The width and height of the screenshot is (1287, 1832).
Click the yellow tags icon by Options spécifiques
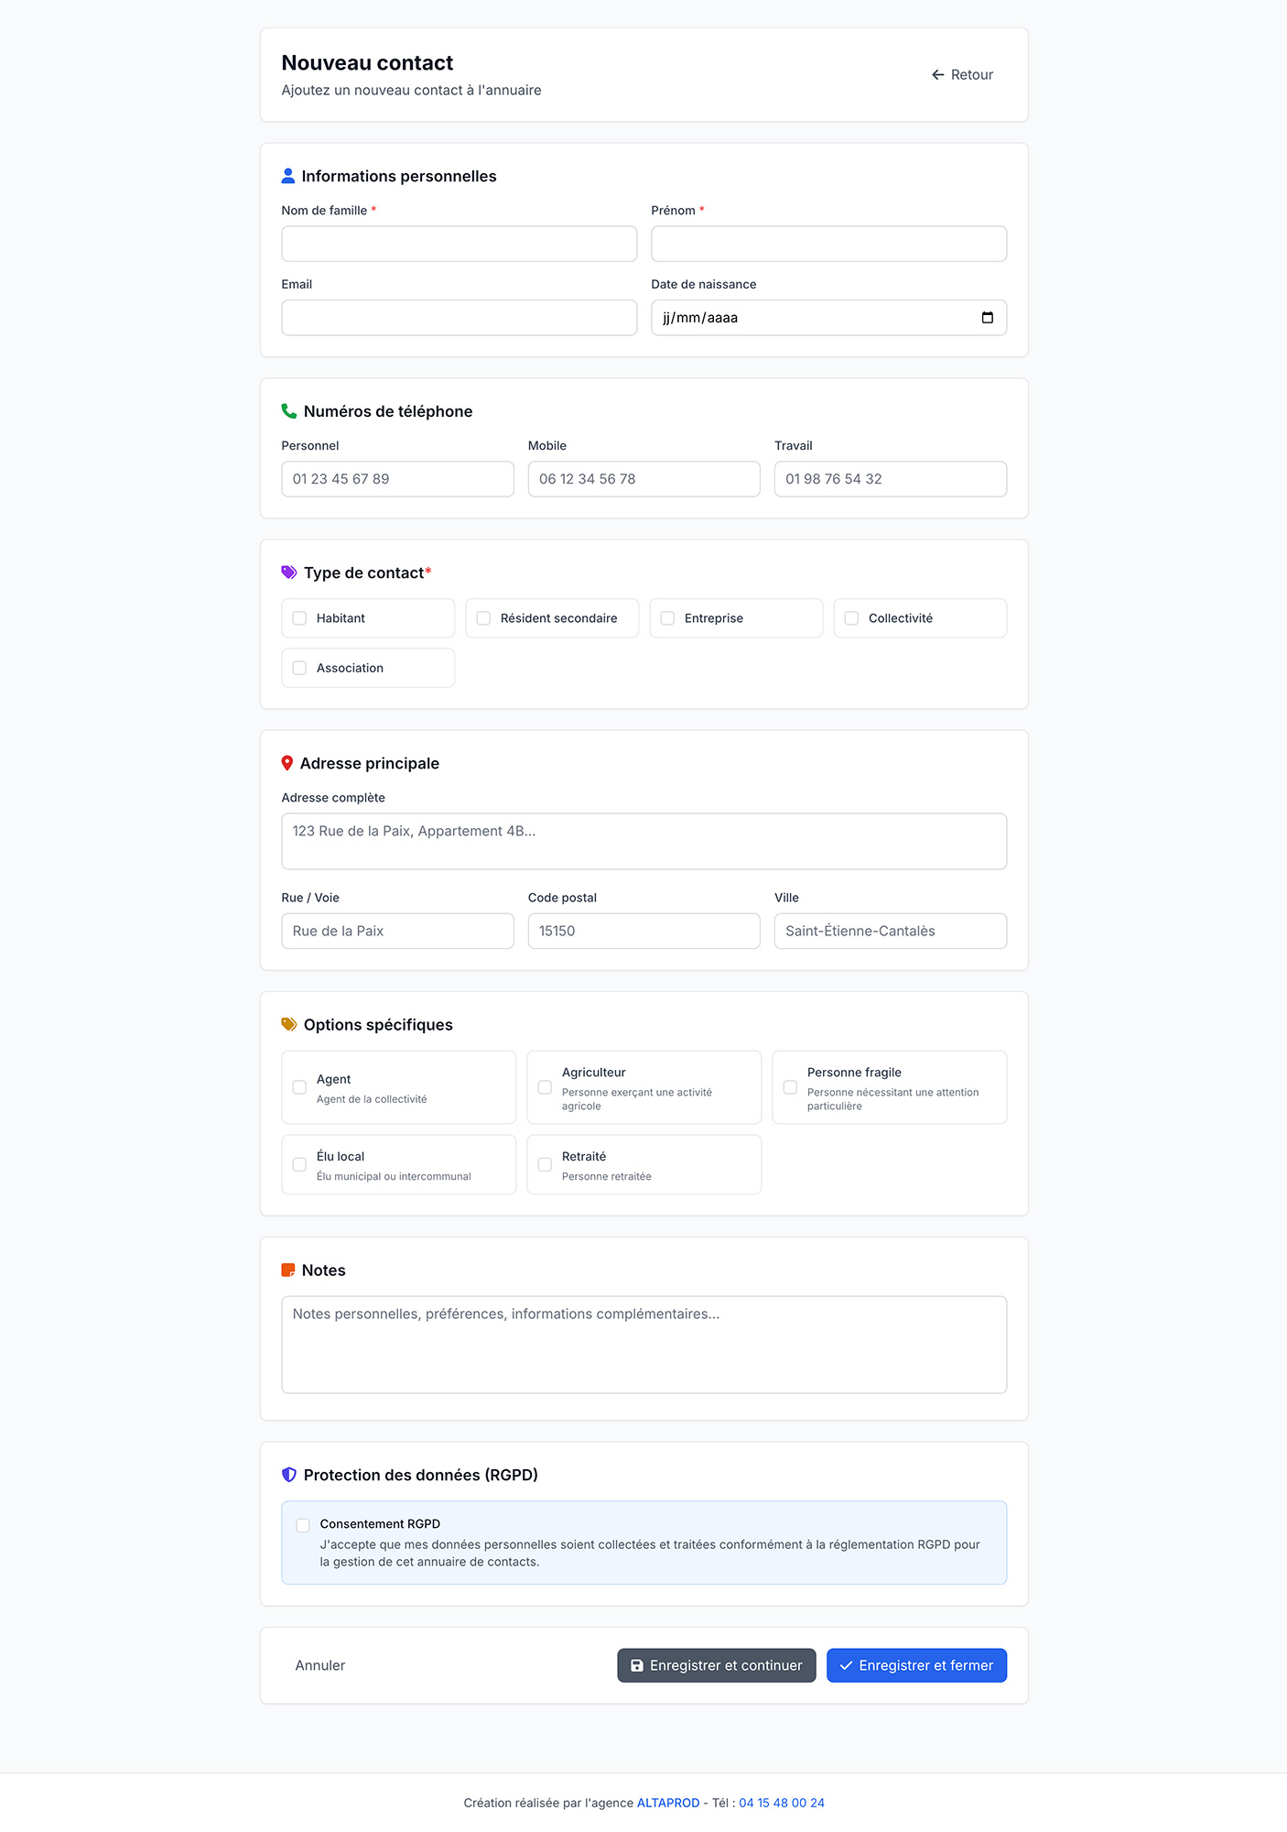tap(289, 1025)
